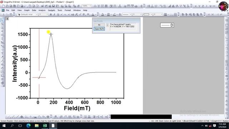Image resolution: width=229 pixels, height=129 pixels.
Task: Click the Pie chart icon in bottom toolbar
Action: pyautogui.click(x=39, y=117)
